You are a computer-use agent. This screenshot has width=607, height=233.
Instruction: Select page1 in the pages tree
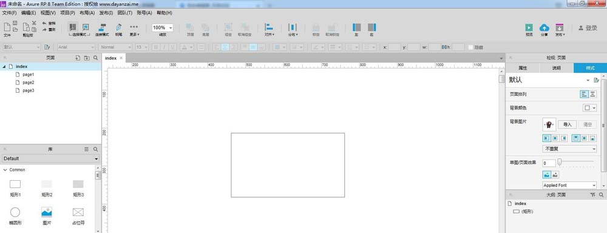[x=28, y=74]
